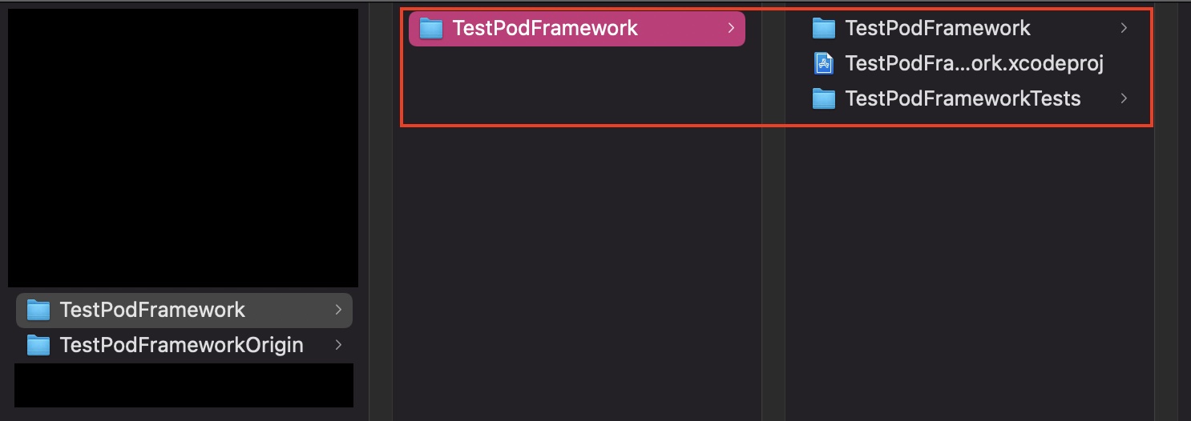Open the TestPodFrameworkTests folder by its name
The image size is (1191, 421).
click(963, 98)
